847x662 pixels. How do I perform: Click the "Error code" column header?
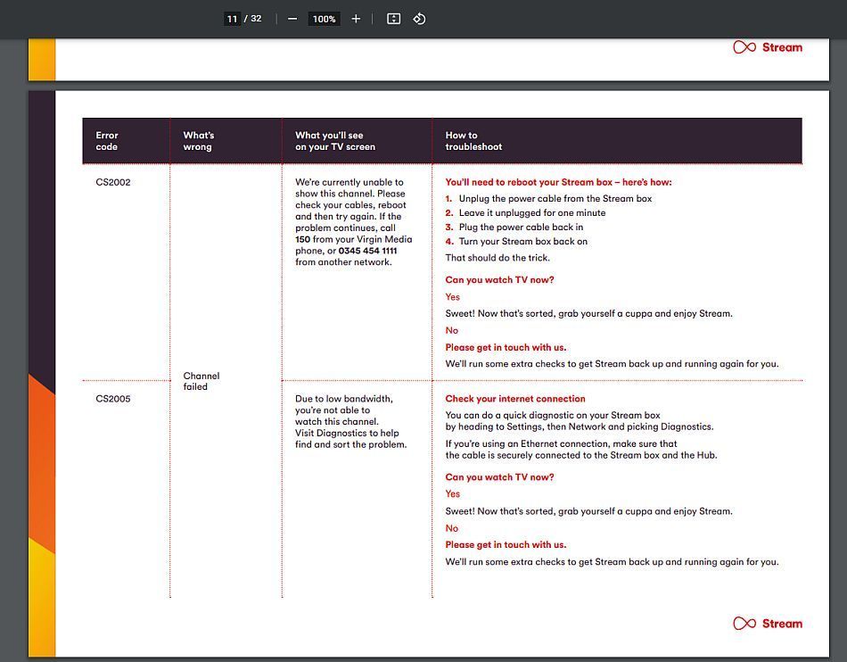[x=107, y=141]
